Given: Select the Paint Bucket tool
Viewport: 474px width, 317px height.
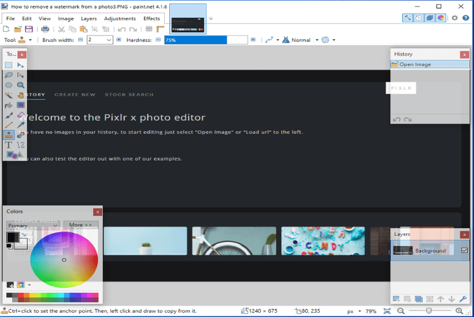Looking at the screenshot, I should 8,105.
